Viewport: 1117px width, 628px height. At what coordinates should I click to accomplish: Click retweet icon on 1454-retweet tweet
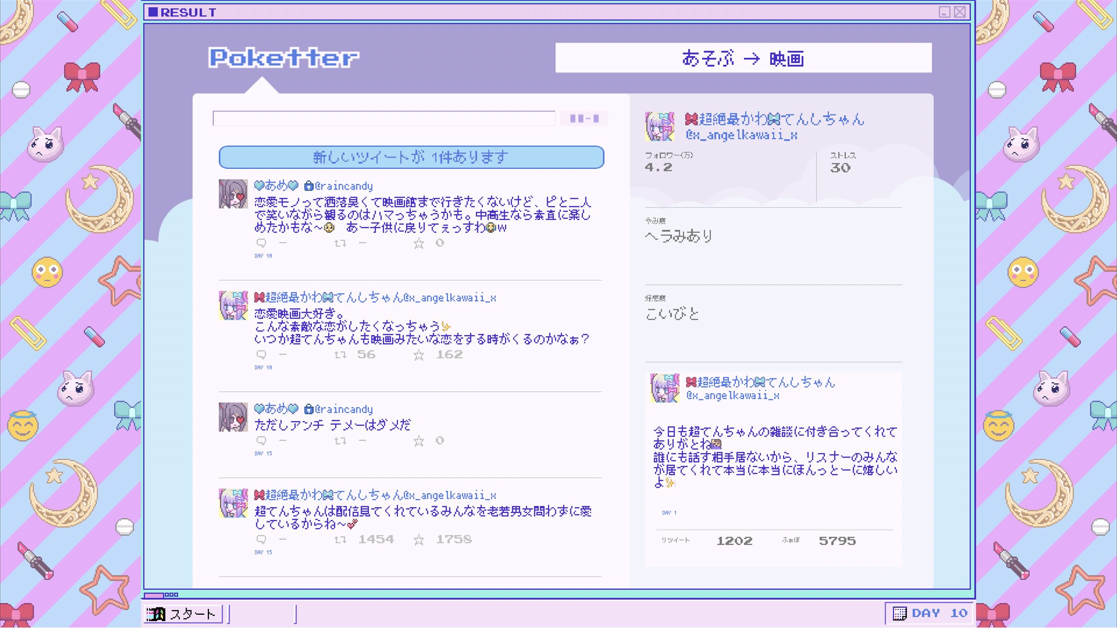340,540
